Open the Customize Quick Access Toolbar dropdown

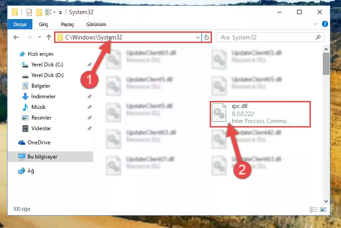pos(60,12)
